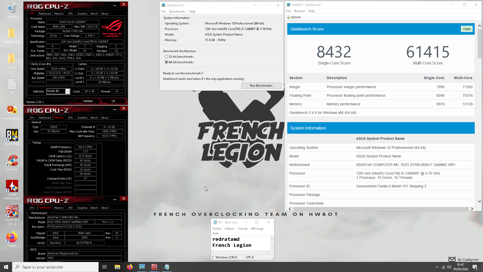The image size is (483, 272).
Task: Click Geekbench horizontal scroll right arrow
Action: pos(472,209)
